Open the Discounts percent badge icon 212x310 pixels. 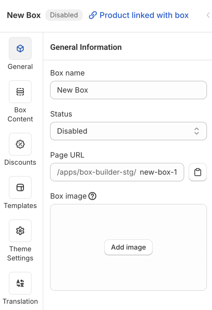pos(20,144)
